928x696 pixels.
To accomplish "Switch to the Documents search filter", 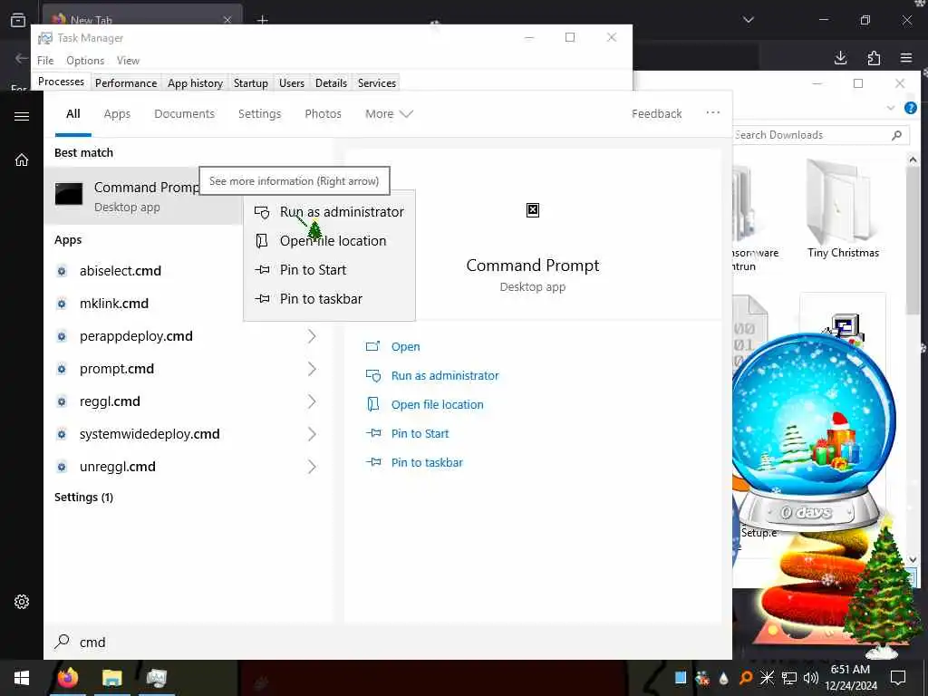I will (184, 113).
